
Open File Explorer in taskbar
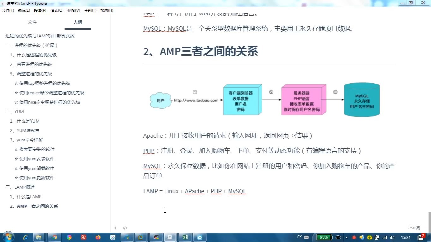coord(39,237)
